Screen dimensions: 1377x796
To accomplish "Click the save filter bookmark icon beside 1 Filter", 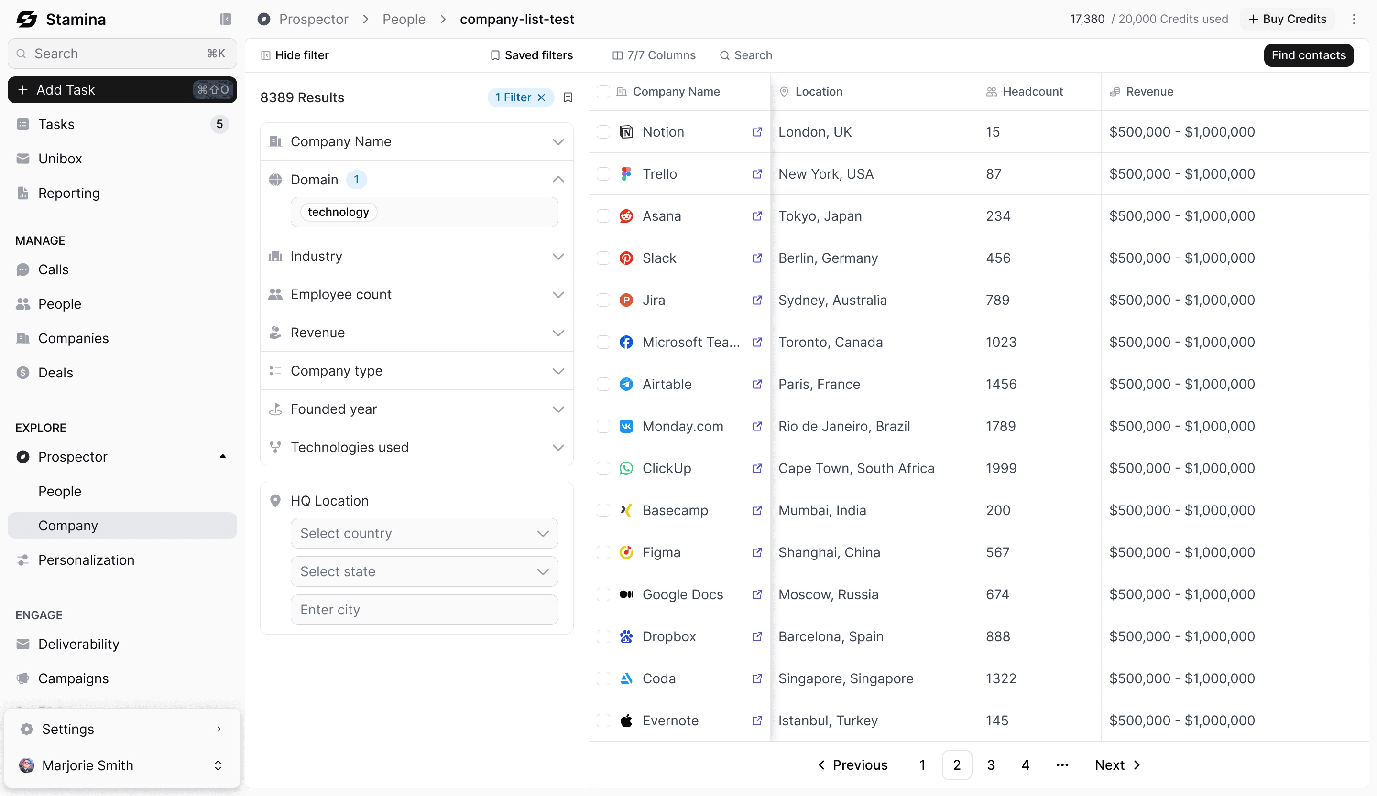I will pyautogui.click(x=568, y=97).
